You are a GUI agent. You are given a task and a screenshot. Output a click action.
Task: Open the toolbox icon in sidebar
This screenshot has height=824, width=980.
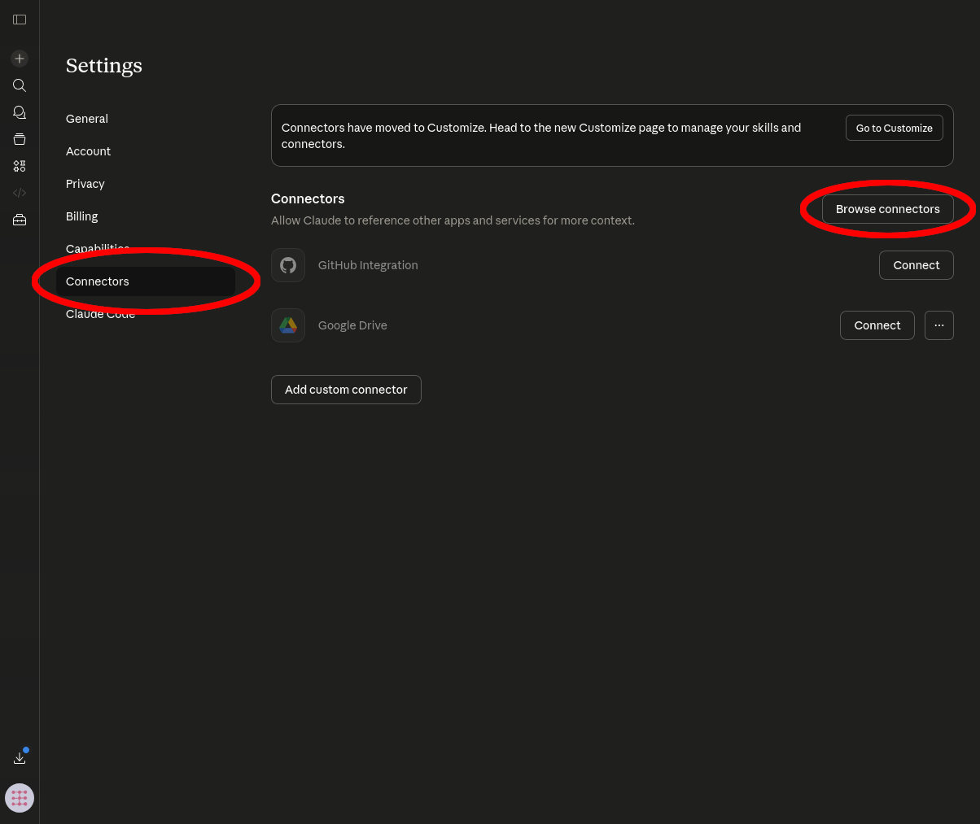(19, 220)
